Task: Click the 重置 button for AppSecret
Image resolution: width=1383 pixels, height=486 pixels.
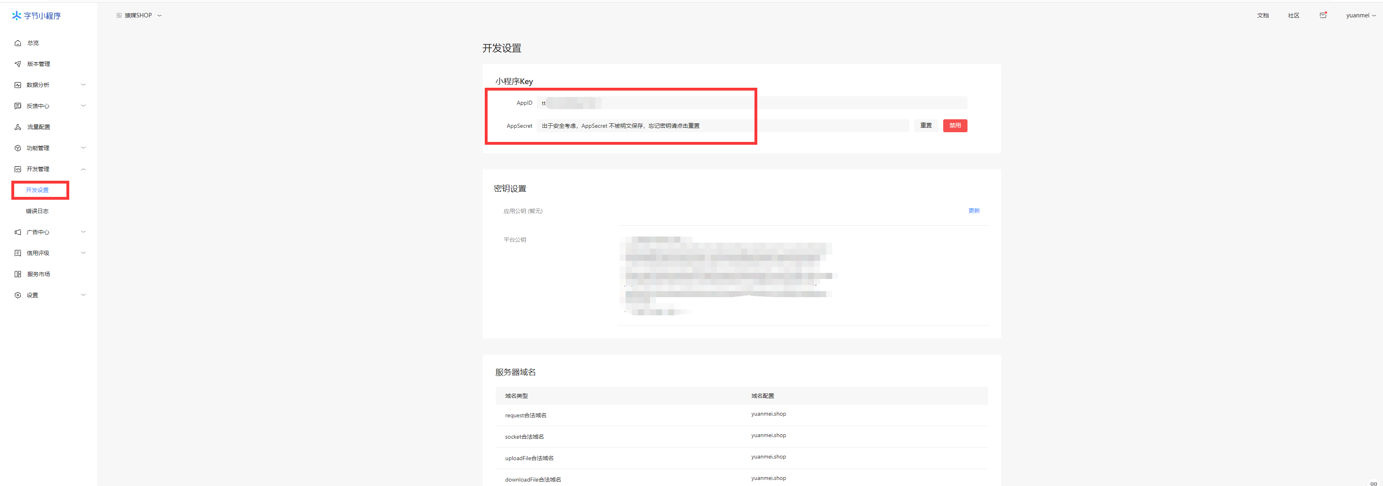Action: (x=926, y=125)
